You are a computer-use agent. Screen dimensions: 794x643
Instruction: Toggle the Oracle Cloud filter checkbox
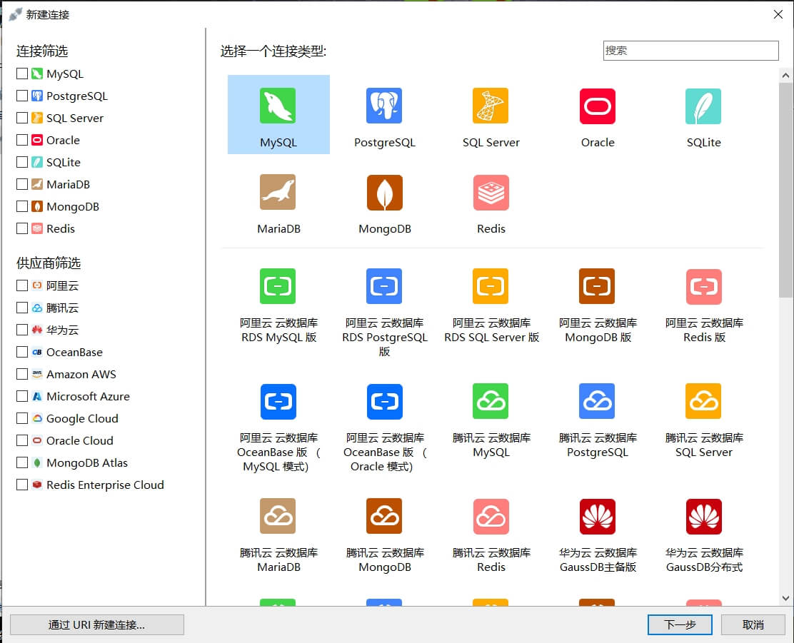[x=21, y=440]
